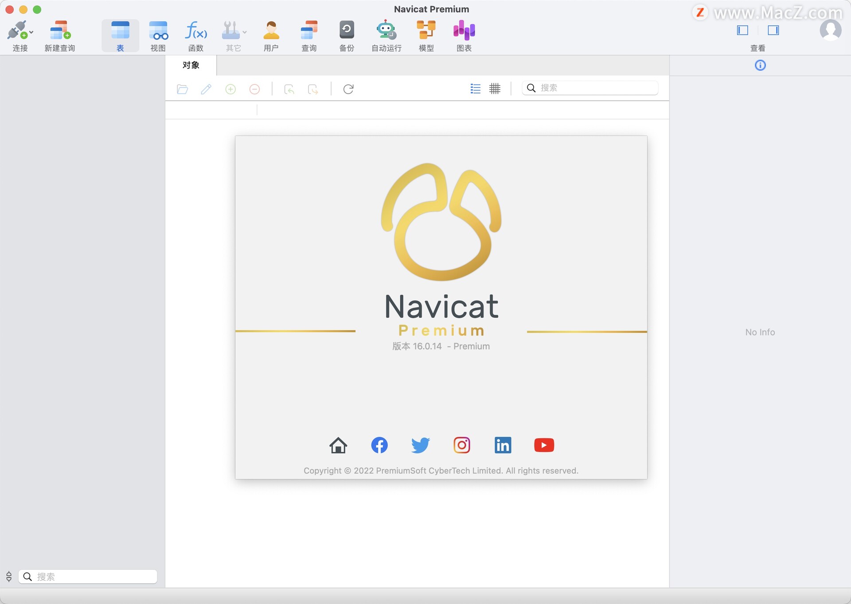
Task: Click the new table plus icon
Action: coord(230,89)
